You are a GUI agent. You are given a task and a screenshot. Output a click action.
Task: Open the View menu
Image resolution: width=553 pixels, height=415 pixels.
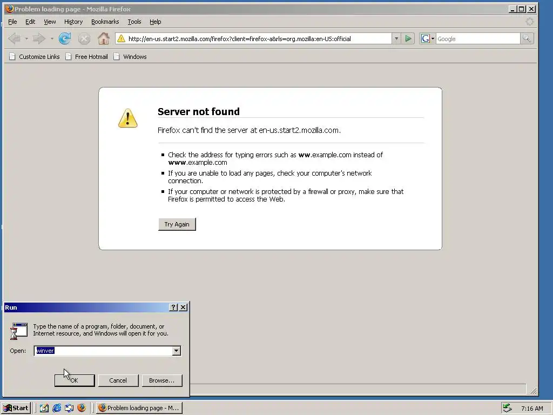pyautogui.click(x=50, y=22)
